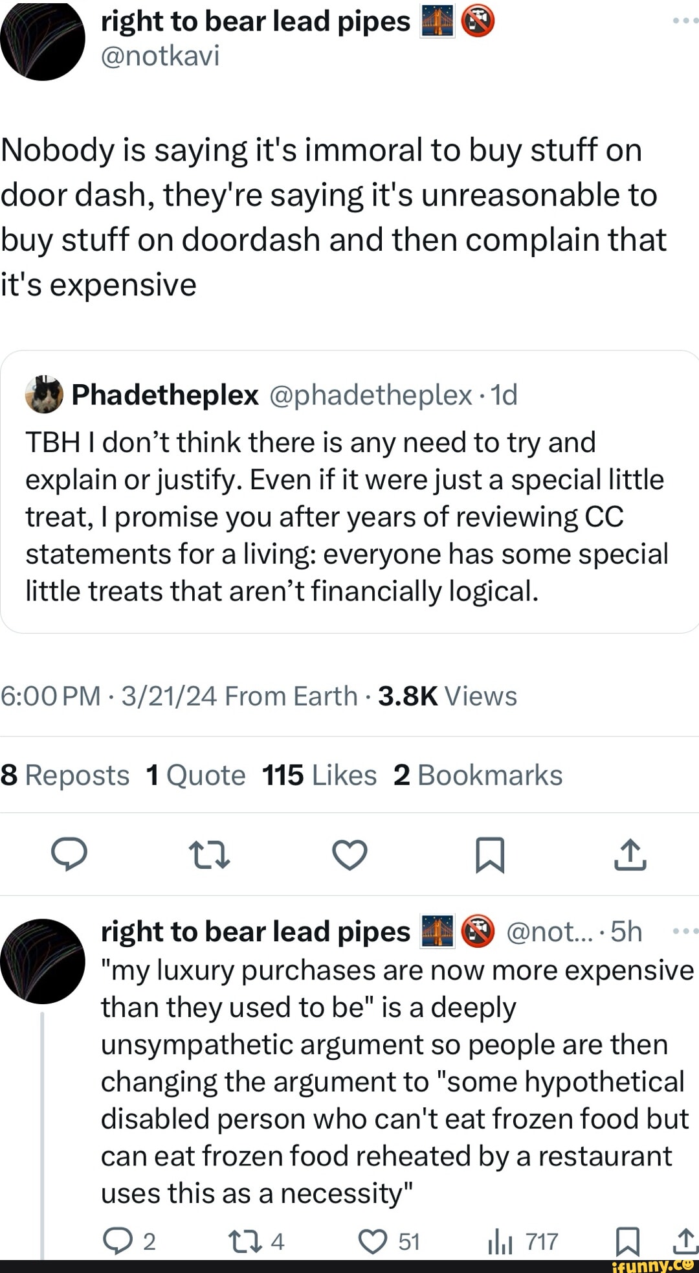Tap the Phadetheplex cat avatar

[44, 395]
